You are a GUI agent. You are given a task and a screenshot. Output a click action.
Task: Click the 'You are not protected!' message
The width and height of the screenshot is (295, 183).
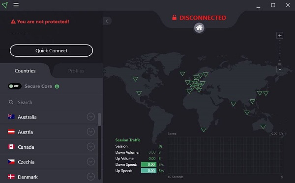coord(43,22)
